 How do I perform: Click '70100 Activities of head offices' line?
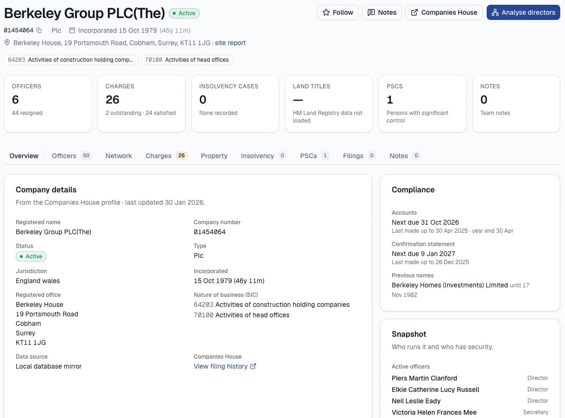pos(241,315)
